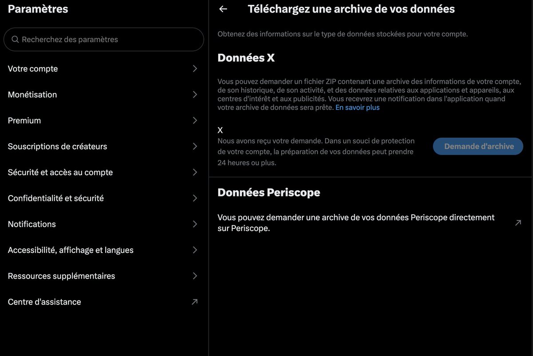This screenshot has width=533, height=356.
Task: Open Ressources supplémentaires entry
Action: point(104,276)
